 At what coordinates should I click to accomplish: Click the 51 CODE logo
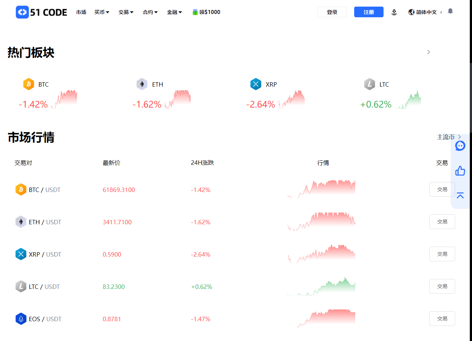(40, 12)
